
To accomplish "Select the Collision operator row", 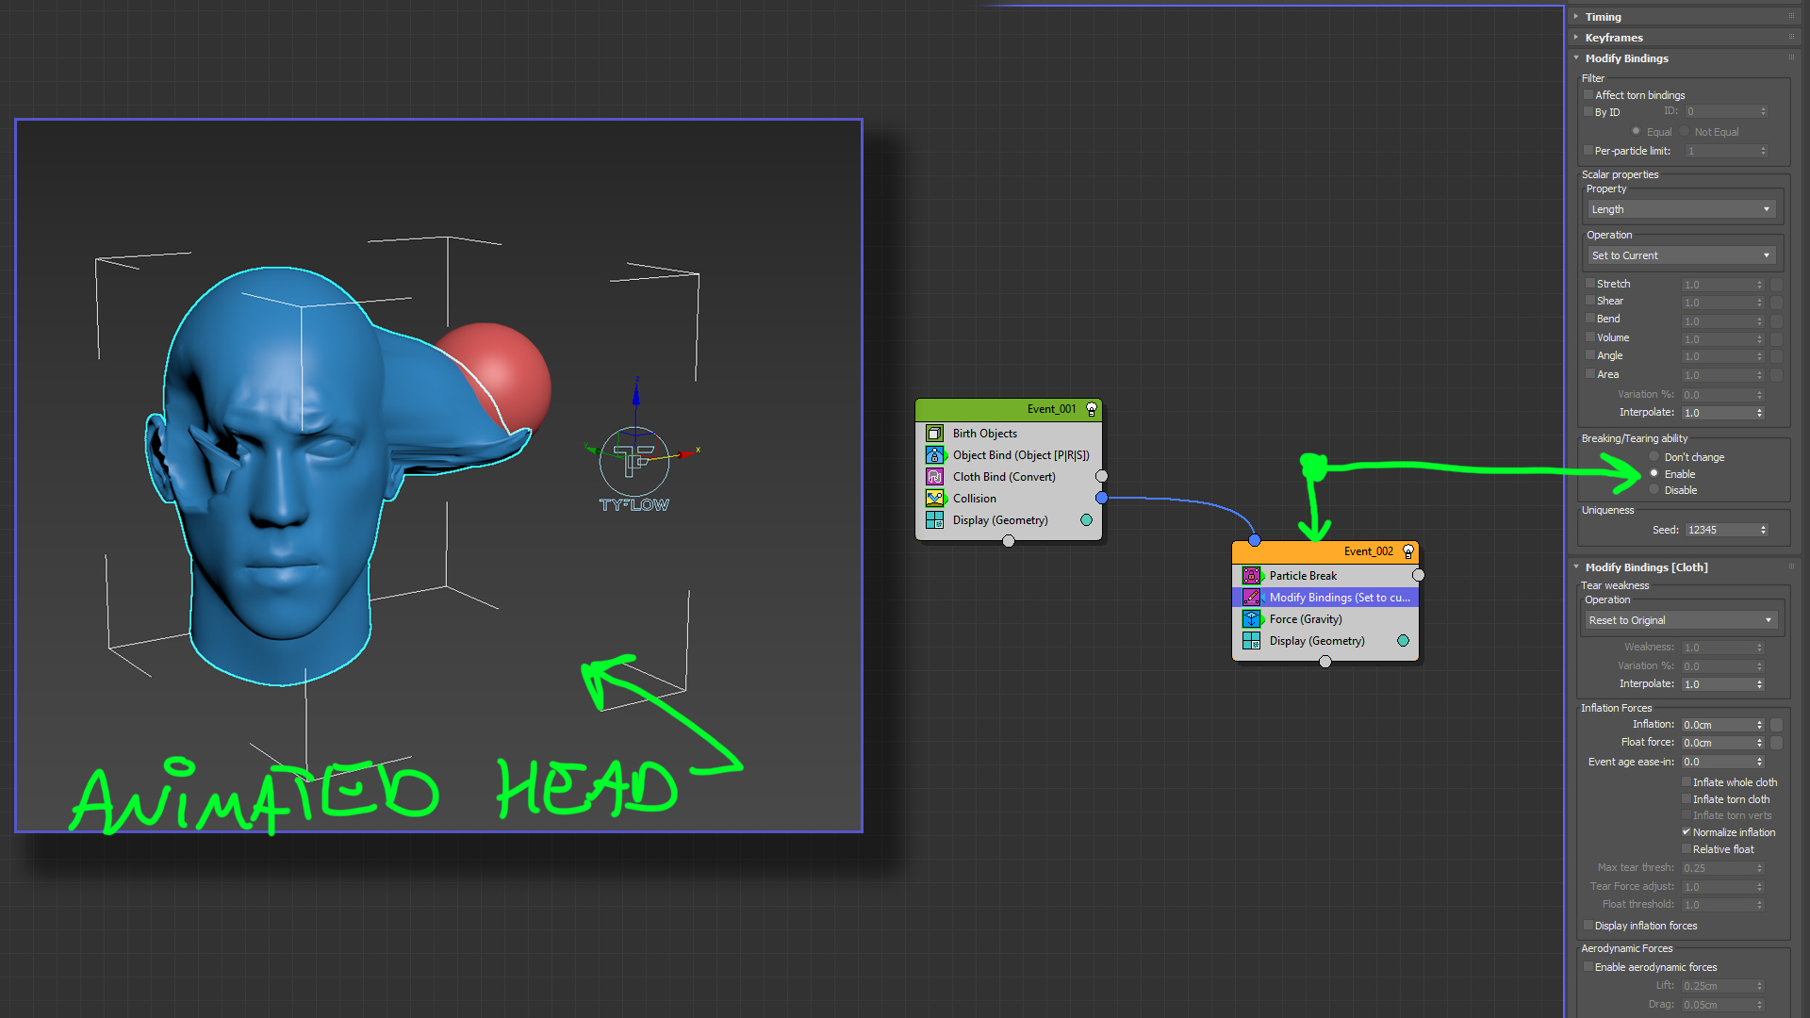I will pyautogui.click(x=1009, y=499).
